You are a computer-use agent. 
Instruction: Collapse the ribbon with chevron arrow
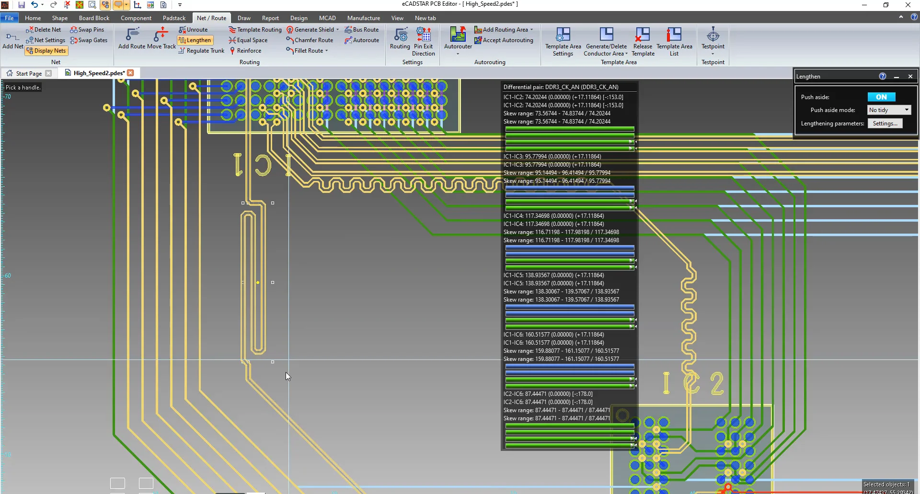(x=901, y=17)
